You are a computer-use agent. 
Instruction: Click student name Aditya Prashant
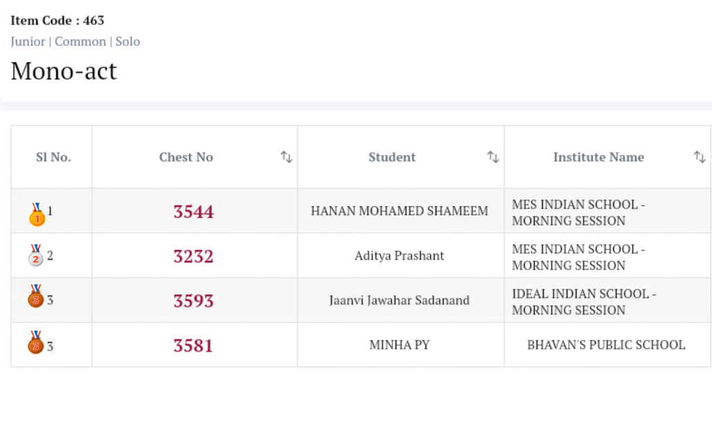click(399, 255)
